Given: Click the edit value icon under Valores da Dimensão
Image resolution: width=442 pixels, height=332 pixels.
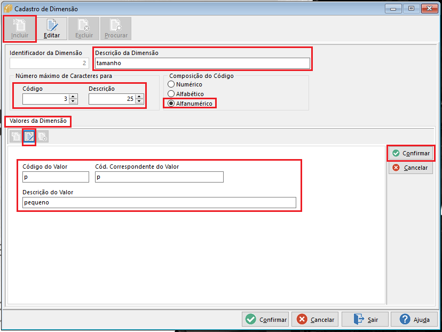Looking at the screenshot, I should coord(29,137).
